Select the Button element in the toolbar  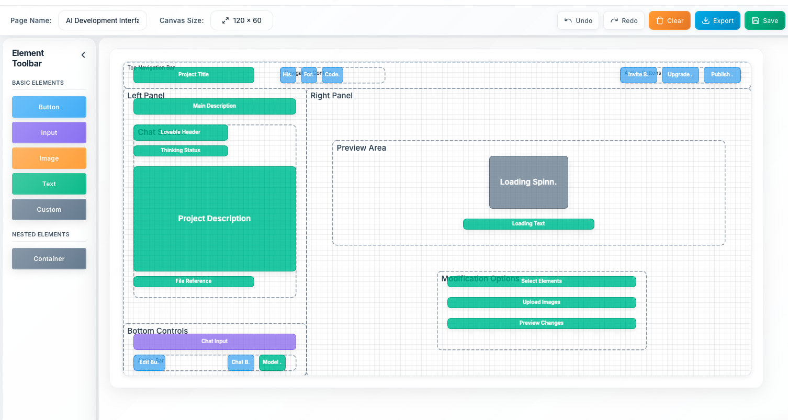coord(49,107)
